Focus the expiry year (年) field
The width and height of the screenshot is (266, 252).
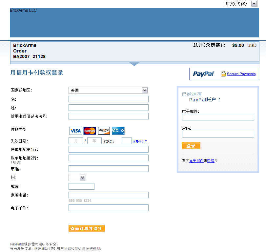[94, 141]
